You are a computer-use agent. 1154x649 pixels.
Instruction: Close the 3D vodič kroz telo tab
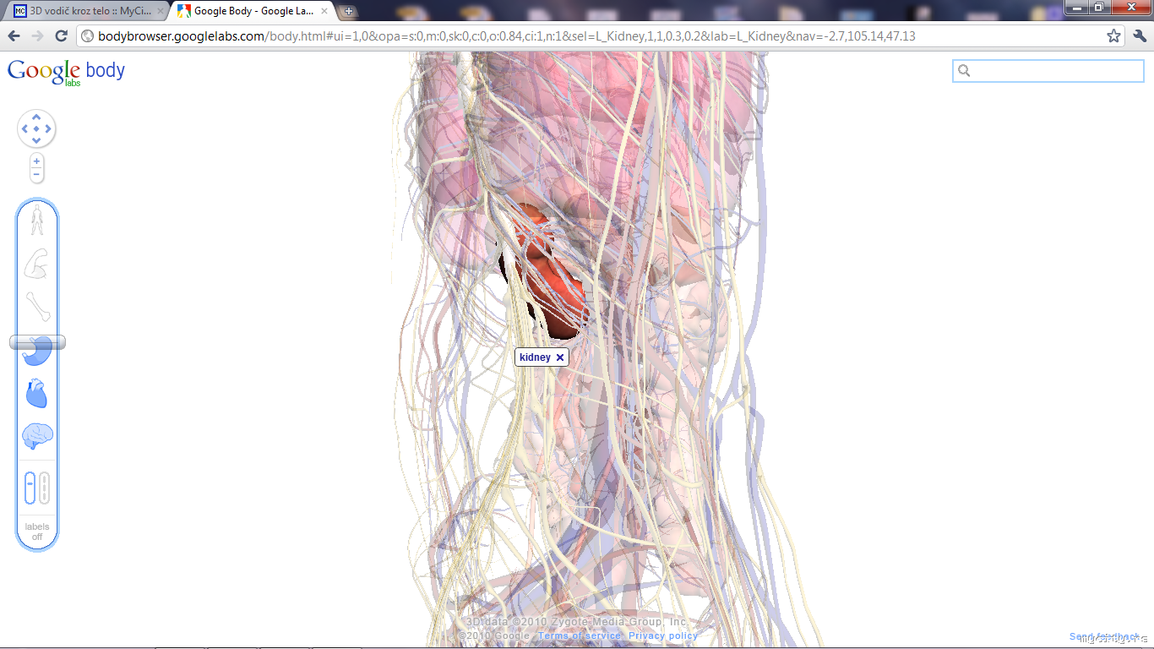click(161, 12)
